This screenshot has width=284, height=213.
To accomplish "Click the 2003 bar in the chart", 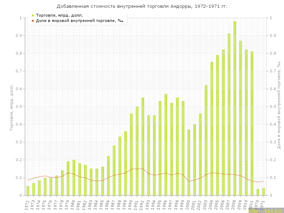I will tap(206, 140).
